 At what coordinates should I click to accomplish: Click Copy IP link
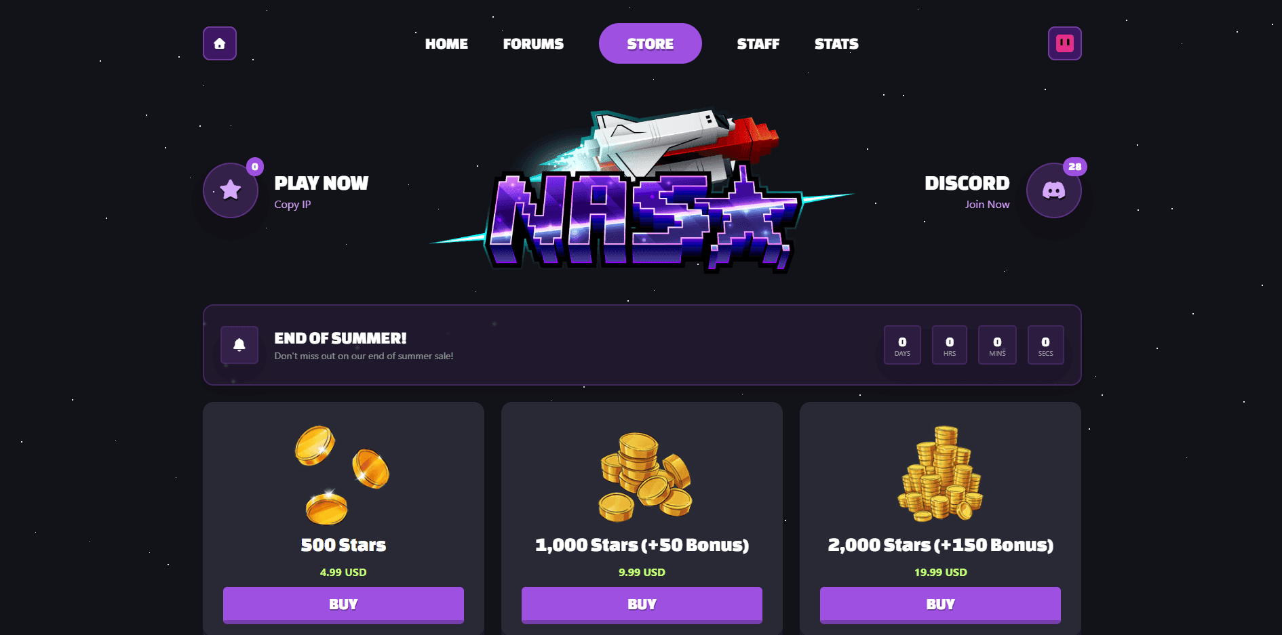click(x=292, y=205)
